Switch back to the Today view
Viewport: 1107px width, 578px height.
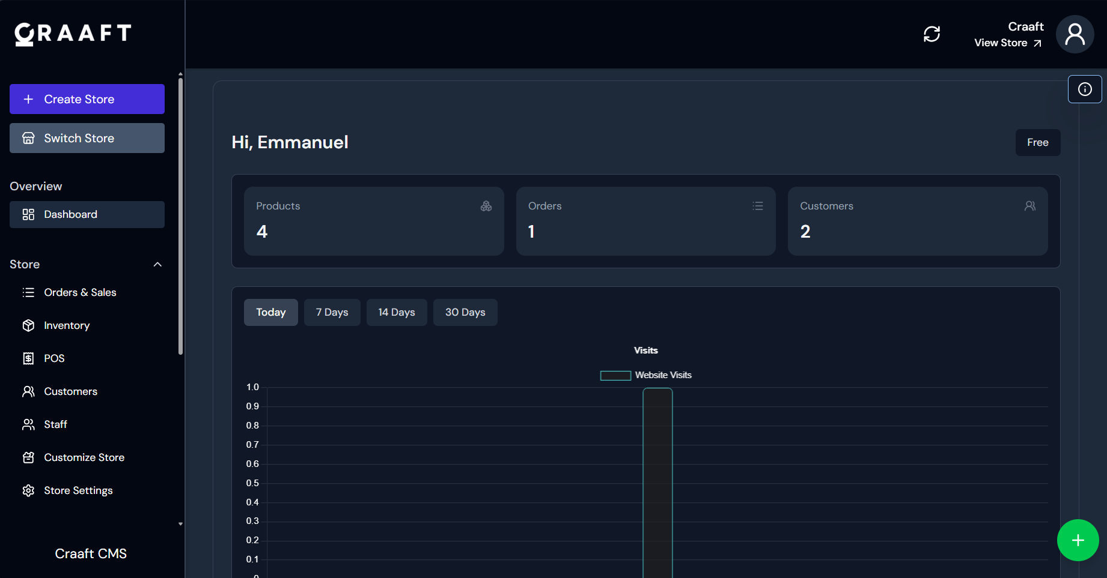270,312
